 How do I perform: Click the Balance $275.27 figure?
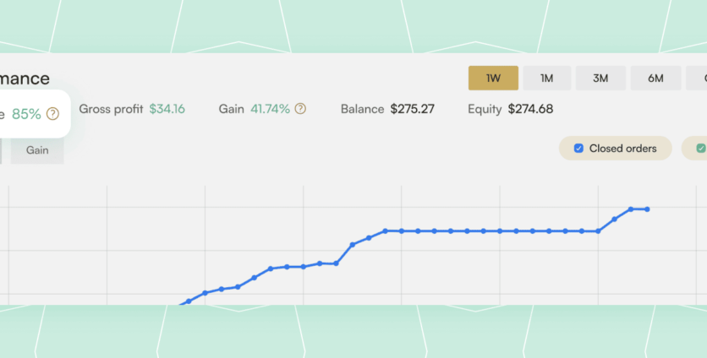point(412,109)
